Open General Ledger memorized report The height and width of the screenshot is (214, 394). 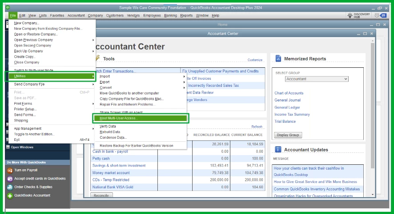point(287,107)
